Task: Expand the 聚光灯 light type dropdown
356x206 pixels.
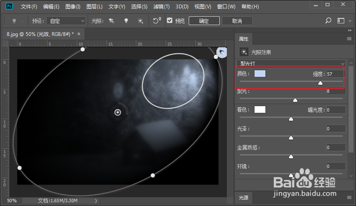Action: (291, 64)
